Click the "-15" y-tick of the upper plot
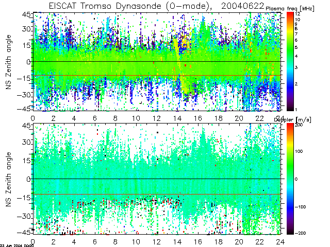This screenshot has width=330, height=247. pos(24,78)
